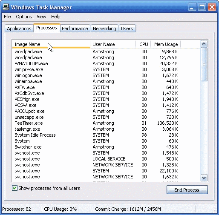The width and height of the screenshot is (219, 215).
Task: Select svchost.exe owned by LOCAL SERVICE
Action: (107, 159)
